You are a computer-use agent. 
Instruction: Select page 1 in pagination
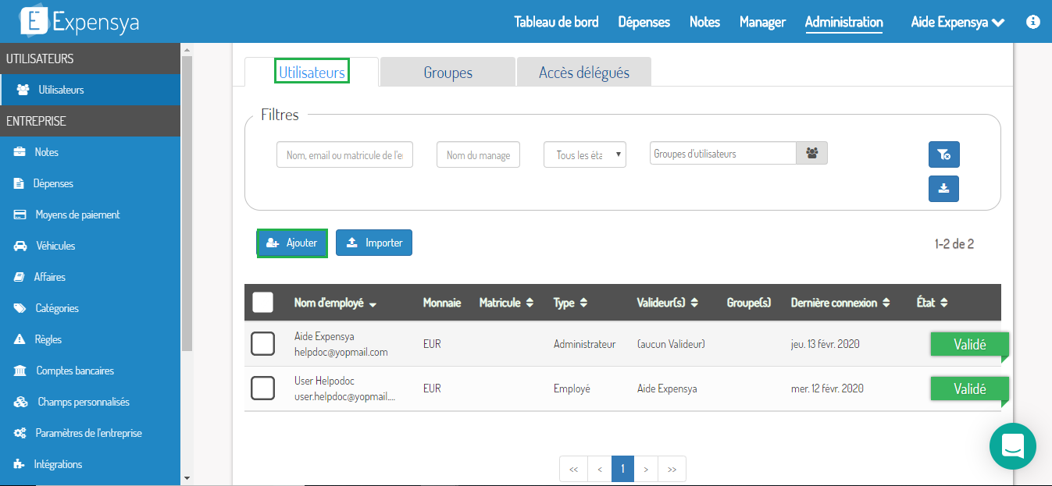point(622,469)
